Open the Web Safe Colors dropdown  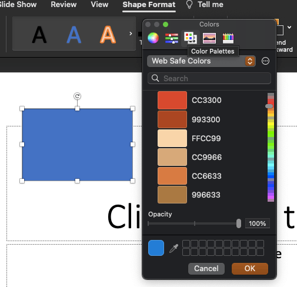tap(201, 61)
